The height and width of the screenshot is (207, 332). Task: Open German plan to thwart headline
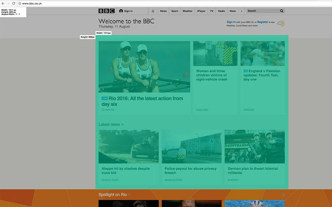pos(253,170)
